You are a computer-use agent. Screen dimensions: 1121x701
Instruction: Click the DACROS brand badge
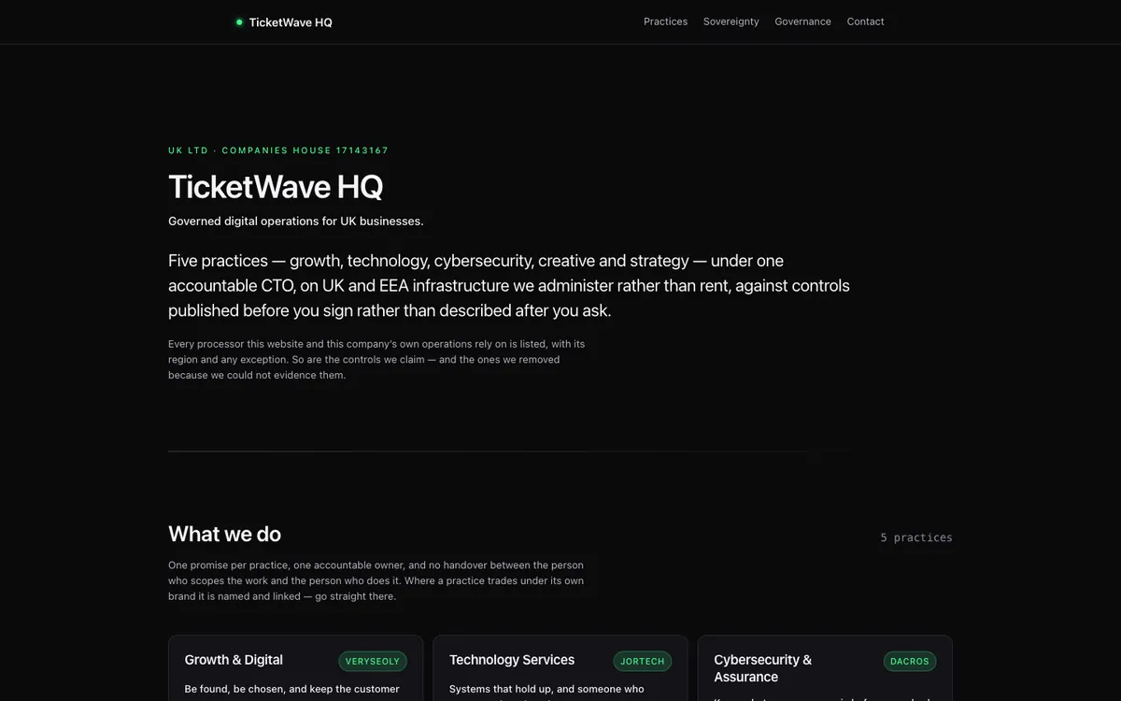tap(909, 661)
